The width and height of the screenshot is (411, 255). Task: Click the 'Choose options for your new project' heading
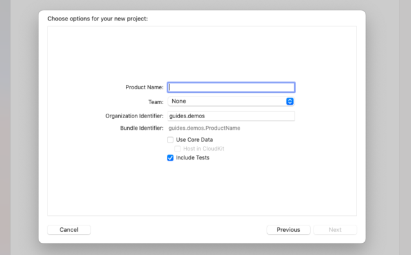tap(98, 19)
